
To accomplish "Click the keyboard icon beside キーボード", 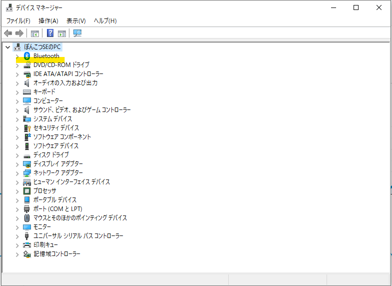I will pos(27,92).
